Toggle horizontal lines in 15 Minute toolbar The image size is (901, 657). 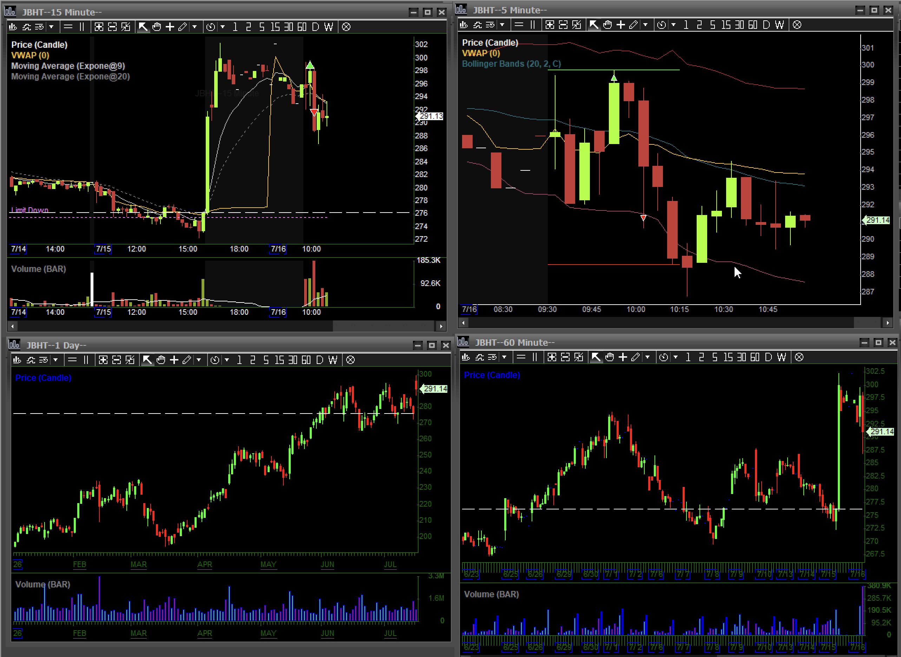click(68, 27)
